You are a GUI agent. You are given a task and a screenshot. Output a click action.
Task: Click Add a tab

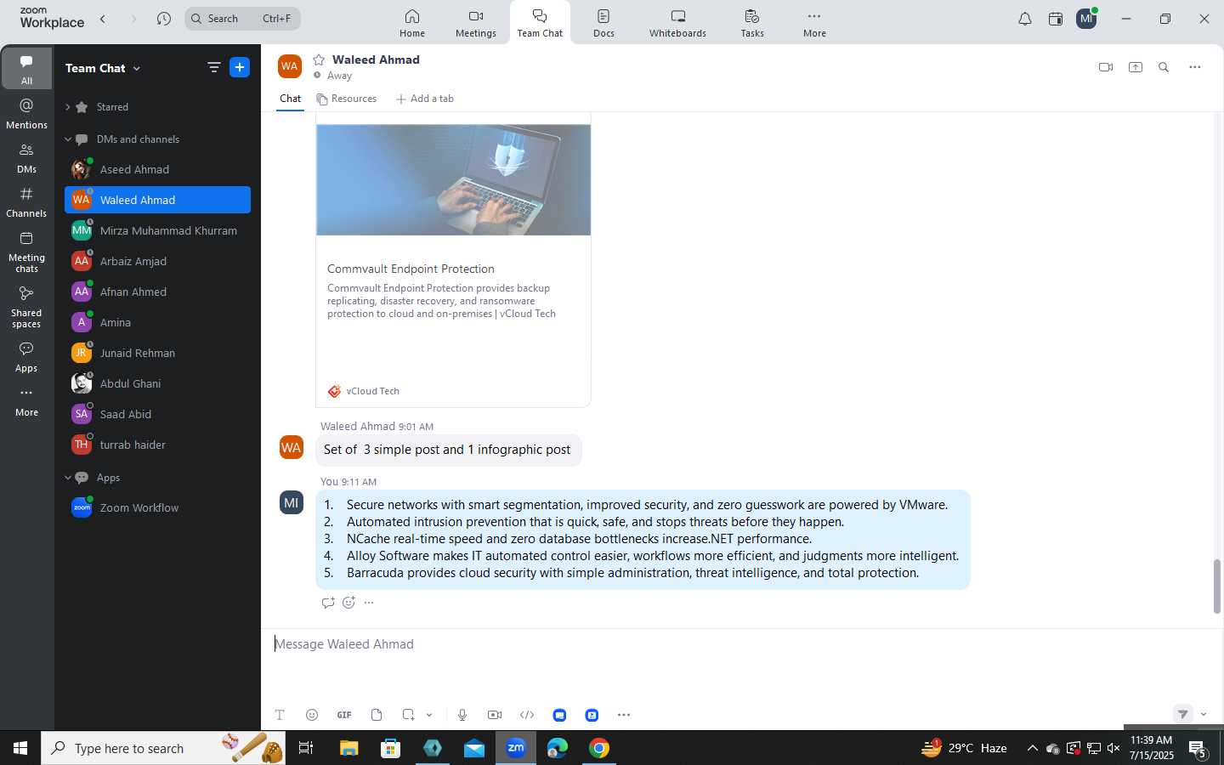tap(424, 99)
